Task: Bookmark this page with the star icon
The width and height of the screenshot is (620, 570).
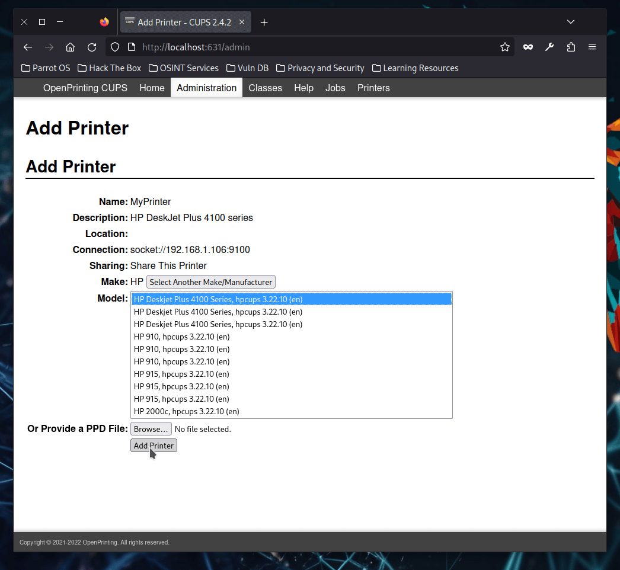Action: click(505, 47)
